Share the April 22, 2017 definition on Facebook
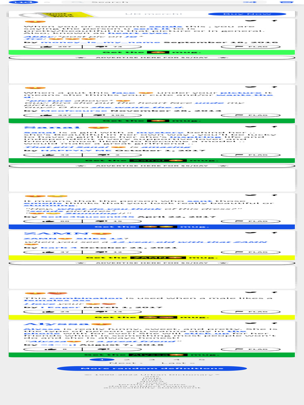Viewport: 304px width, 405px height. [274, 195]
